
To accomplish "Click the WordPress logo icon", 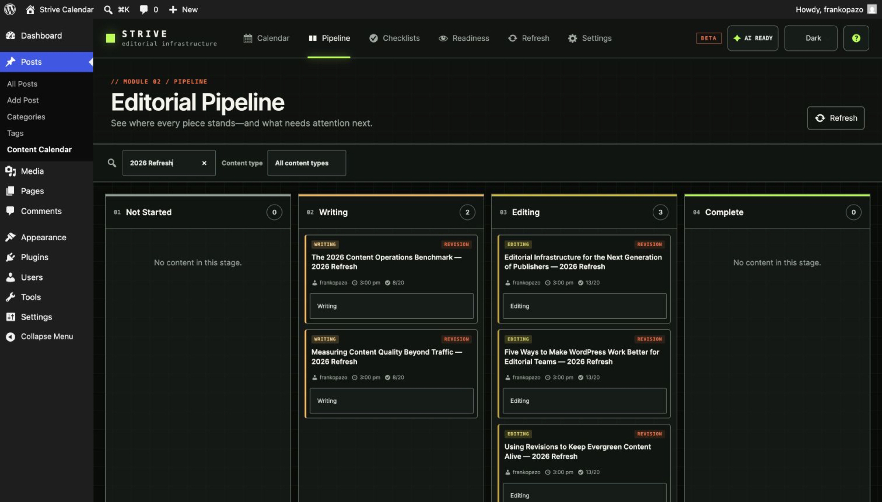I will pyautogui.click(x=10, y=9).
